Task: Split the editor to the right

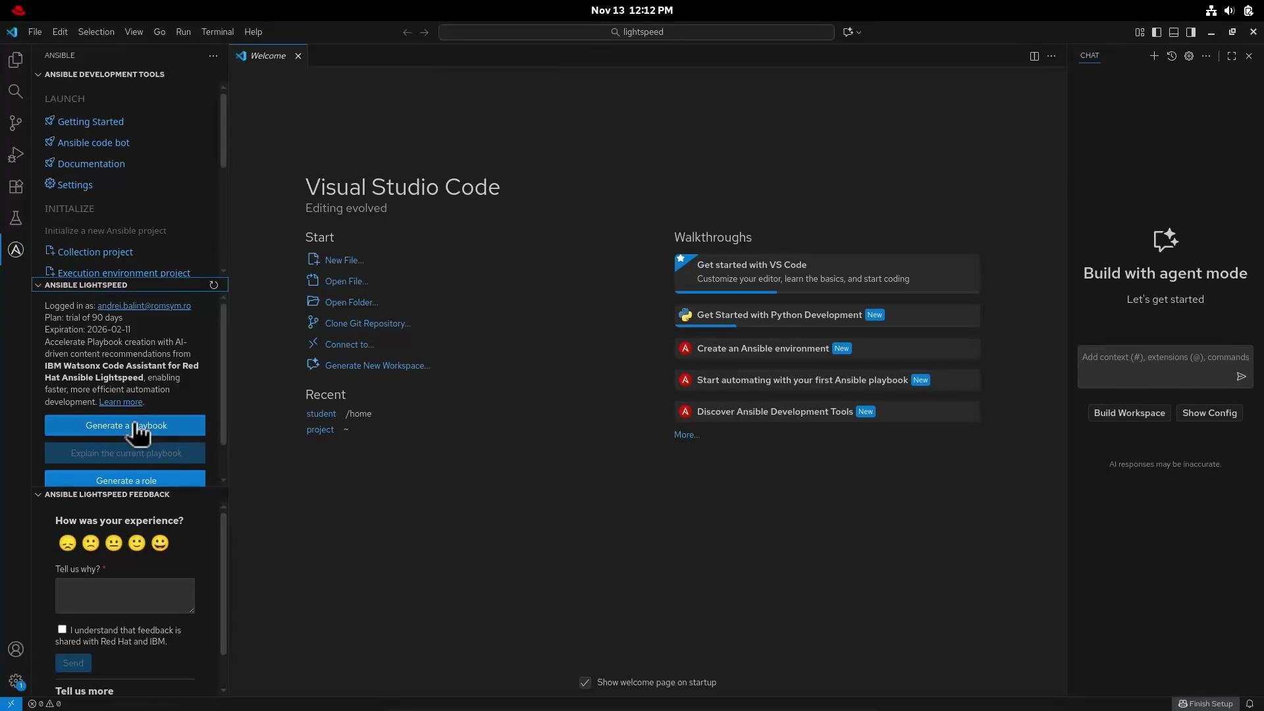Action: (1034, 56)
